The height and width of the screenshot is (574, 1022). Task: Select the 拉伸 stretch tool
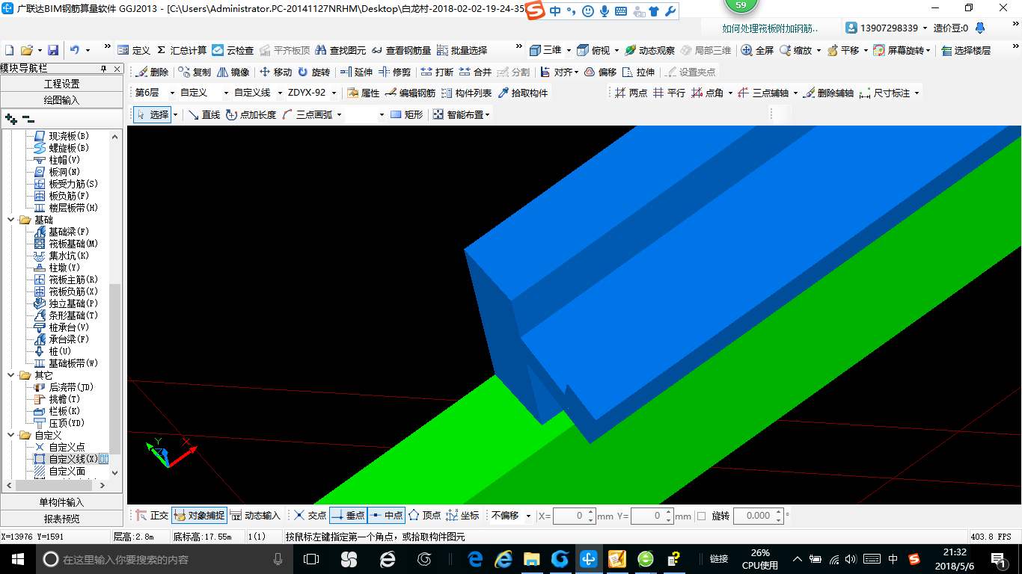pyautogui.click(x=638, y=72)
